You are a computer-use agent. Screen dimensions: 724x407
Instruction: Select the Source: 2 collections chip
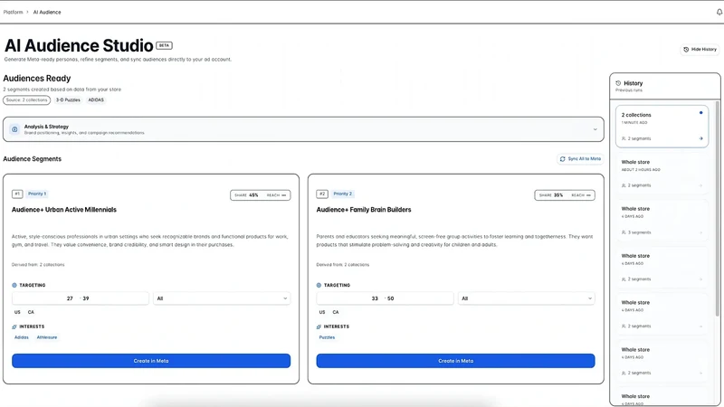pyautogui.click(x=27, y=100)
